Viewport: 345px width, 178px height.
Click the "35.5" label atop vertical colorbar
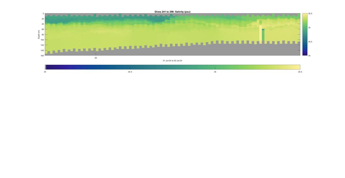(310, 13)
